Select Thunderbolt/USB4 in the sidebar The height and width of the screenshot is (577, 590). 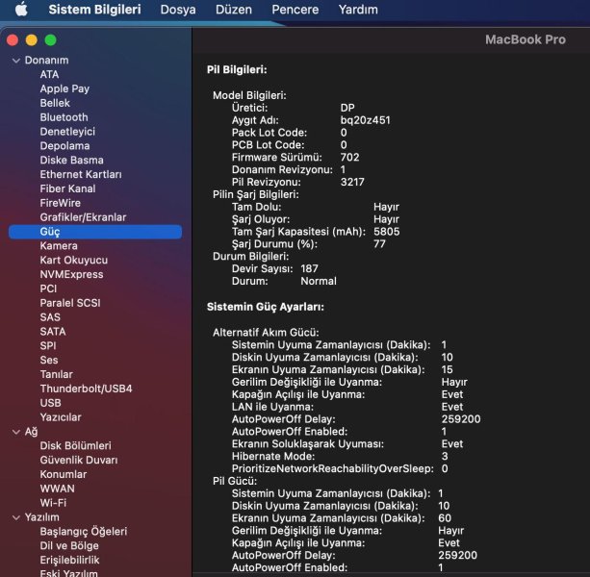(86, 389)
